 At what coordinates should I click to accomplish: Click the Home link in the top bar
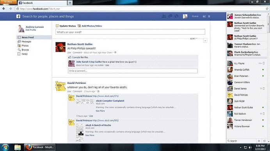(x=195, y=16)
